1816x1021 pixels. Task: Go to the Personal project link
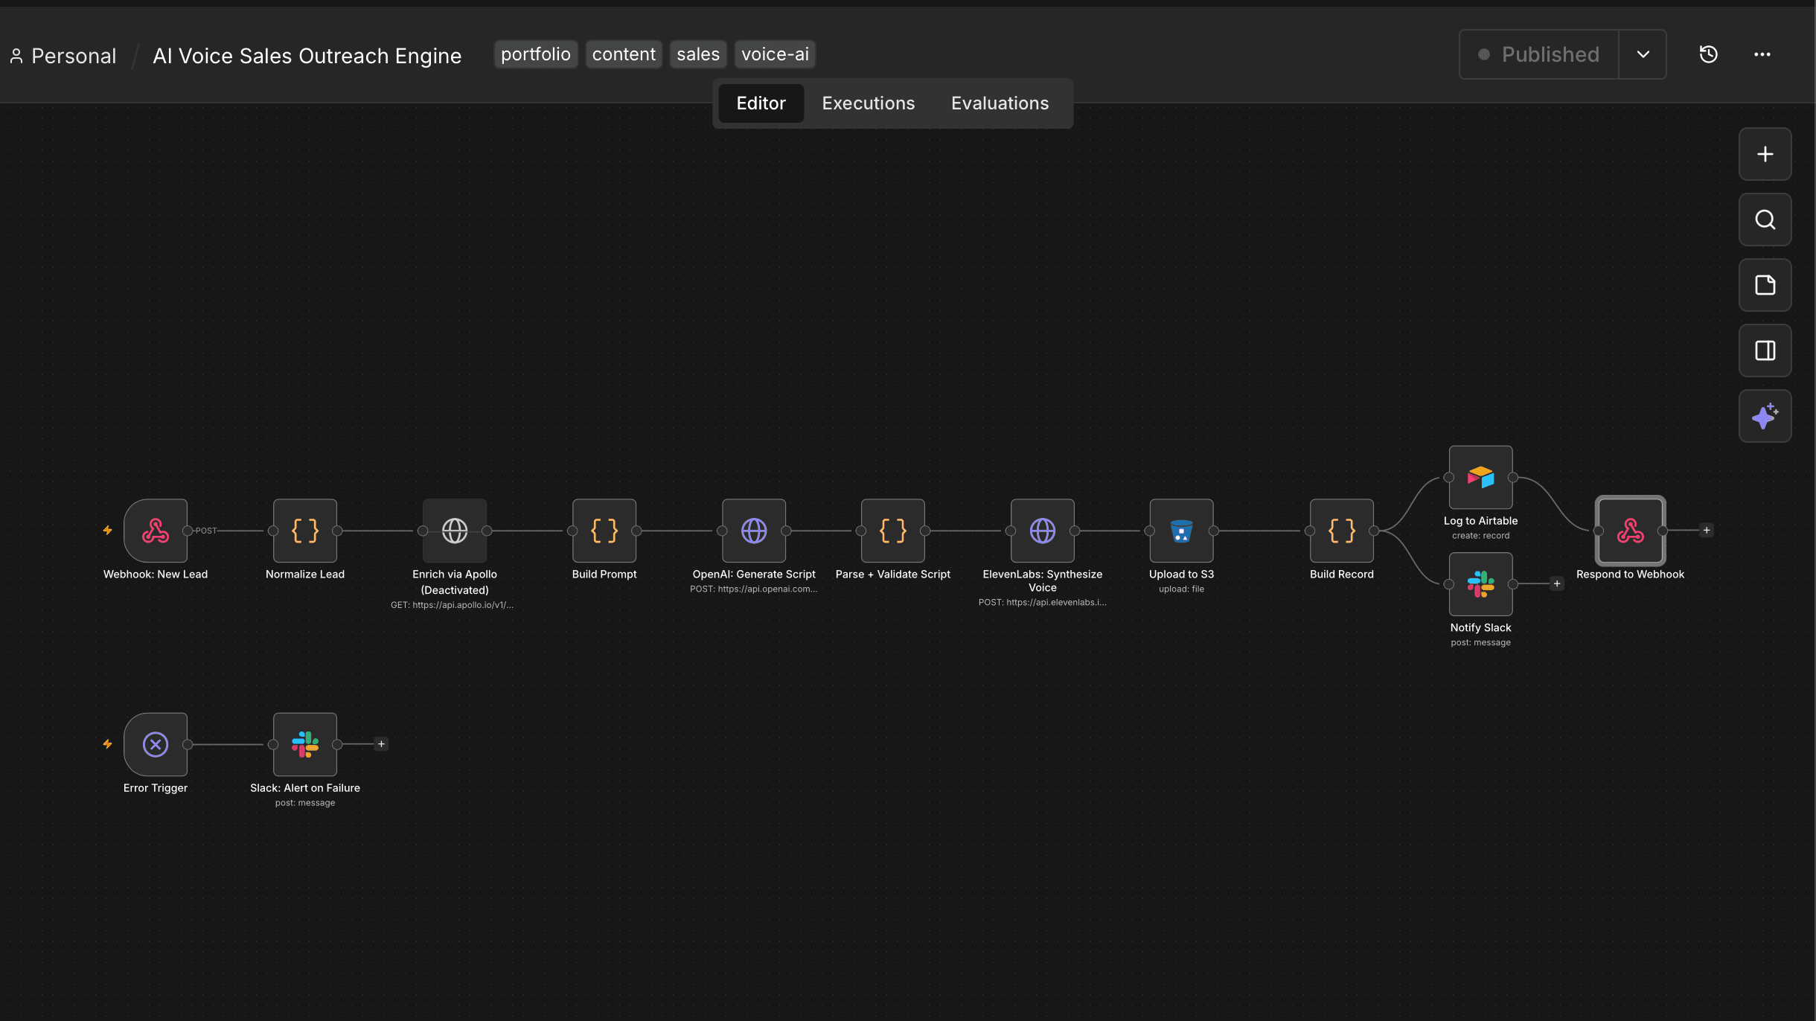pyautogui.click(x=74, y=56)
